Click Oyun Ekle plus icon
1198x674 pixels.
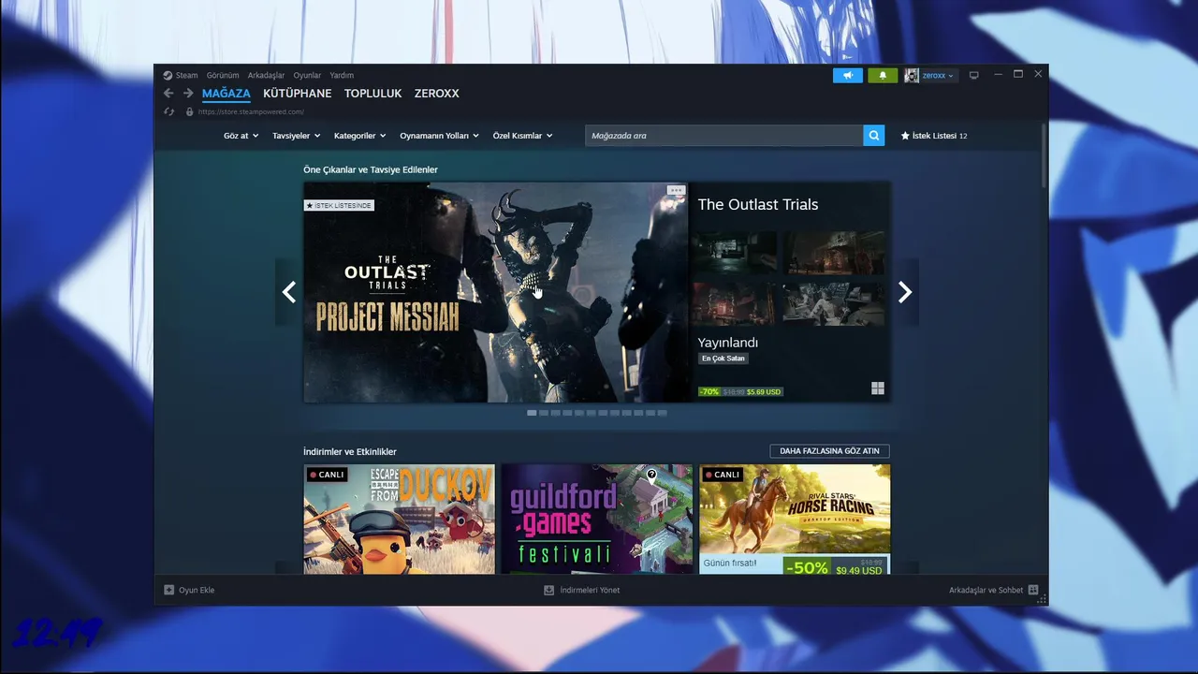point(169,590)
